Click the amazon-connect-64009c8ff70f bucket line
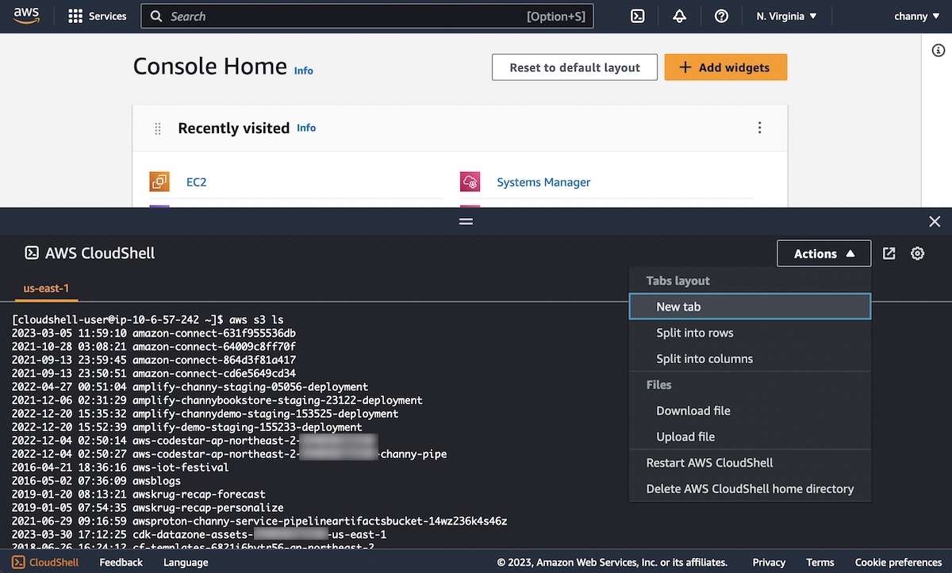Viewport: 952px width, 573px height. (154, 346)
